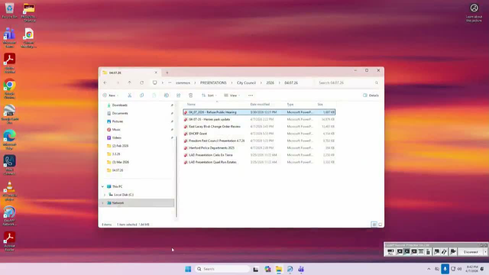Viewport: 489px width, 275px height.
Task: Open the Sort dropdown menu
Action: [209, 95]
